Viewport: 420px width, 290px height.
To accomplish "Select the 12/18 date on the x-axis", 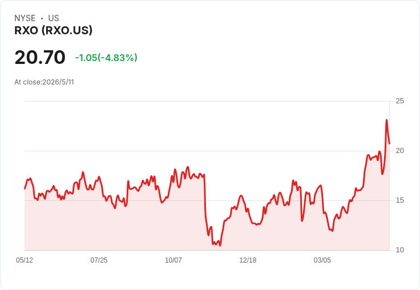I will coord(248,260).
